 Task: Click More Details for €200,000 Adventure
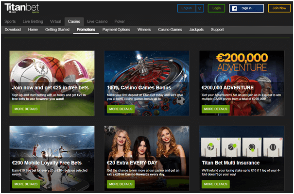[216, 109]
